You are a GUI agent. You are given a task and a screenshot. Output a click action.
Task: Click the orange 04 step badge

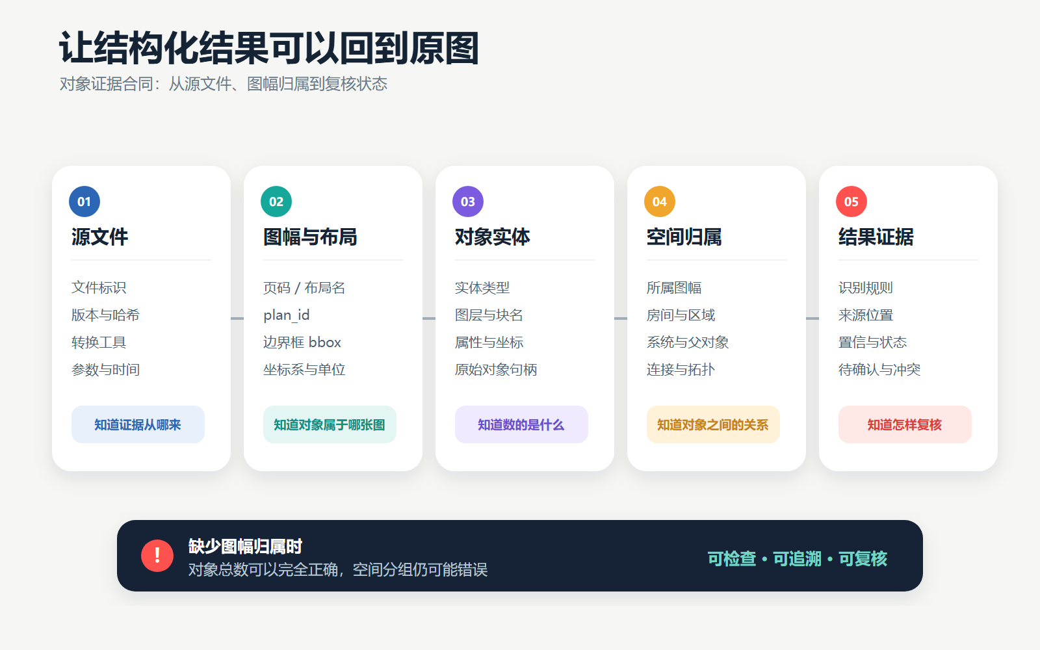[660, 201]
